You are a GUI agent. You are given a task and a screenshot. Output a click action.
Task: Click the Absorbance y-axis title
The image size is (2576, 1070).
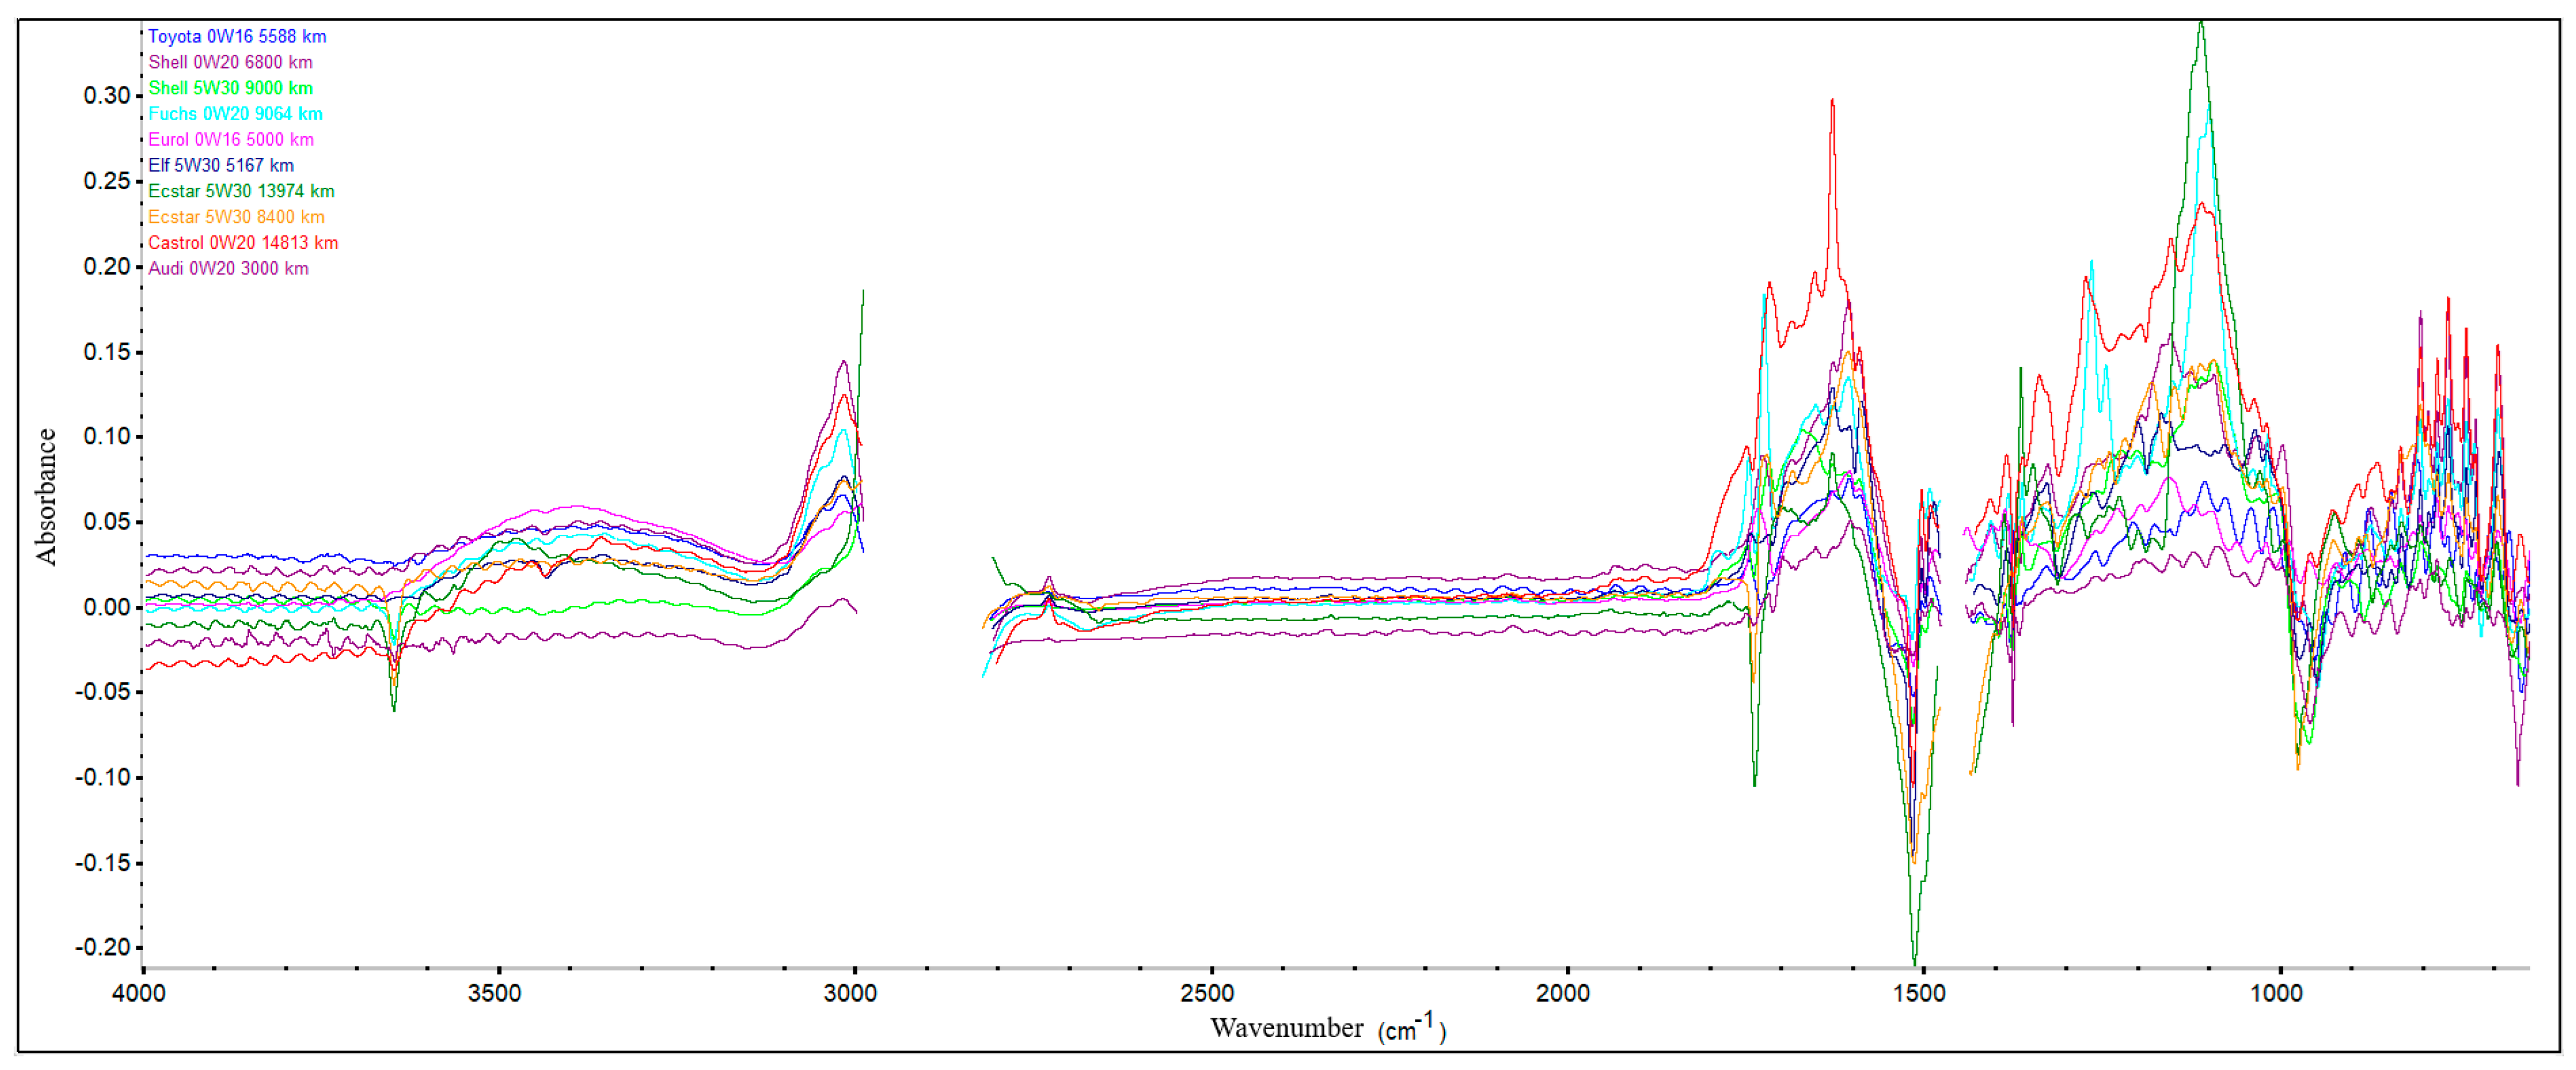pyautogui.click(x=46, y=497)
